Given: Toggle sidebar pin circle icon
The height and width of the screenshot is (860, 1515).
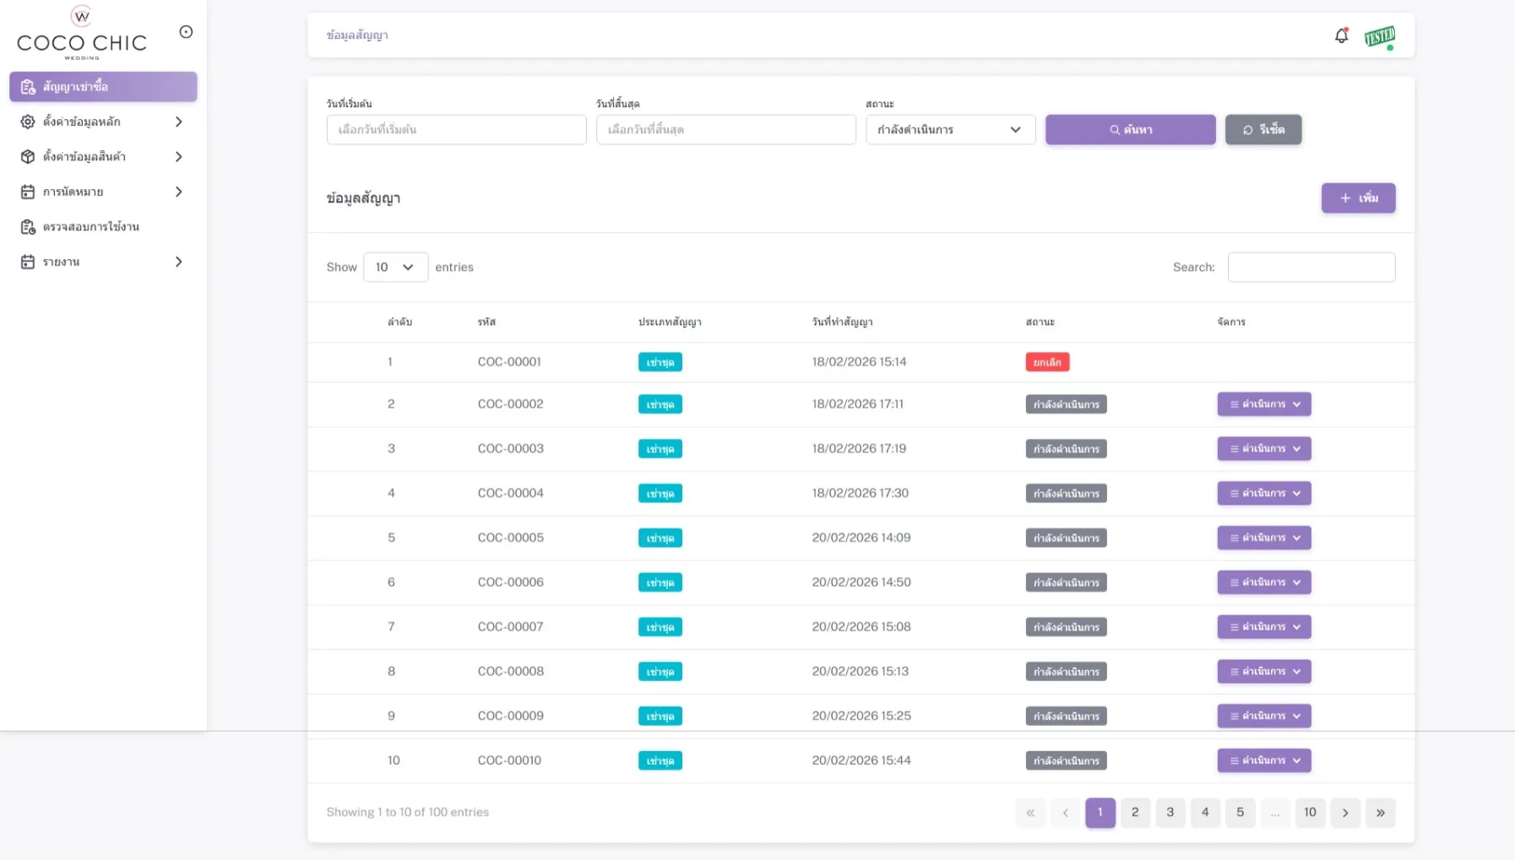Looking at the screenshot, I should 186,32.
